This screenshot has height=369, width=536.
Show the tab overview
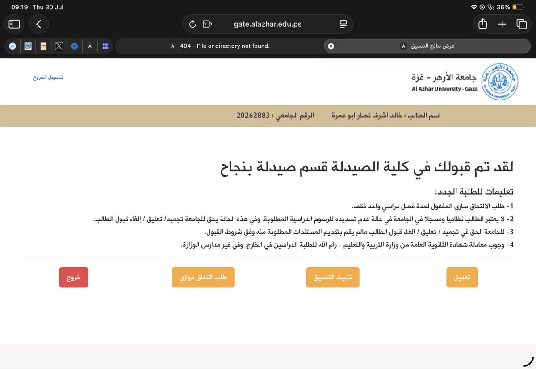(521, 24)
